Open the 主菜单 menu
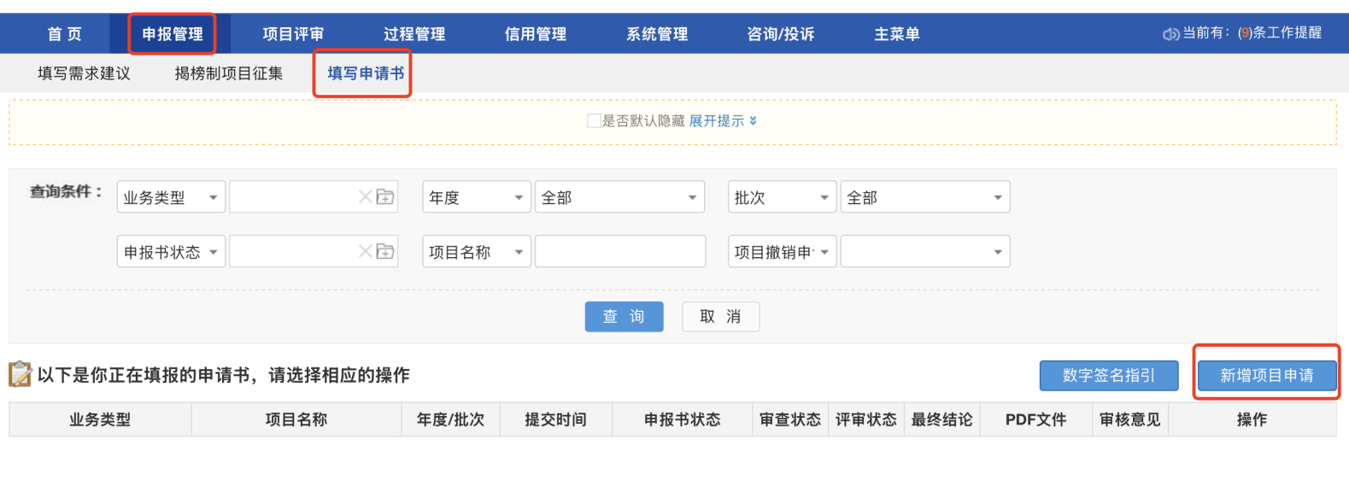Image resolution: width=1349 pixels, height=498 pixels. 897,34
